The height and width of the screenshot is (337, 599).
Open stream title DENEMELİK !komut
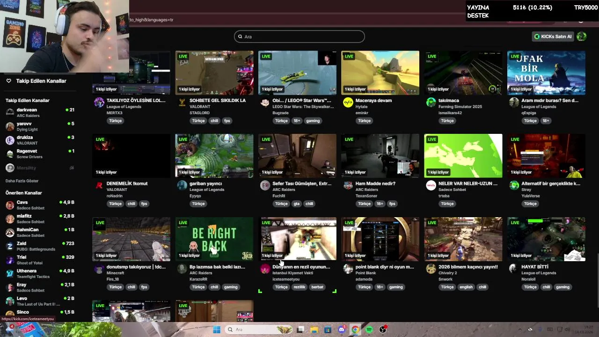(x=127, y=183)
